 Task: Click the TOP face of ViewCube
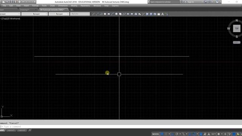237,28
